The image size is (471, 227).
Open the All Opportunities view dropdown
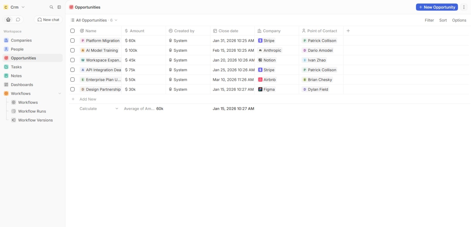coord(94,20)
